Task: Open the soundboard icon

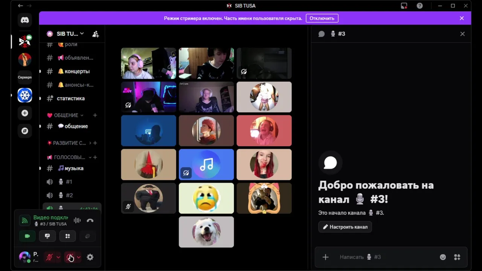Action: pyautogui.click(x=88, y=236)
